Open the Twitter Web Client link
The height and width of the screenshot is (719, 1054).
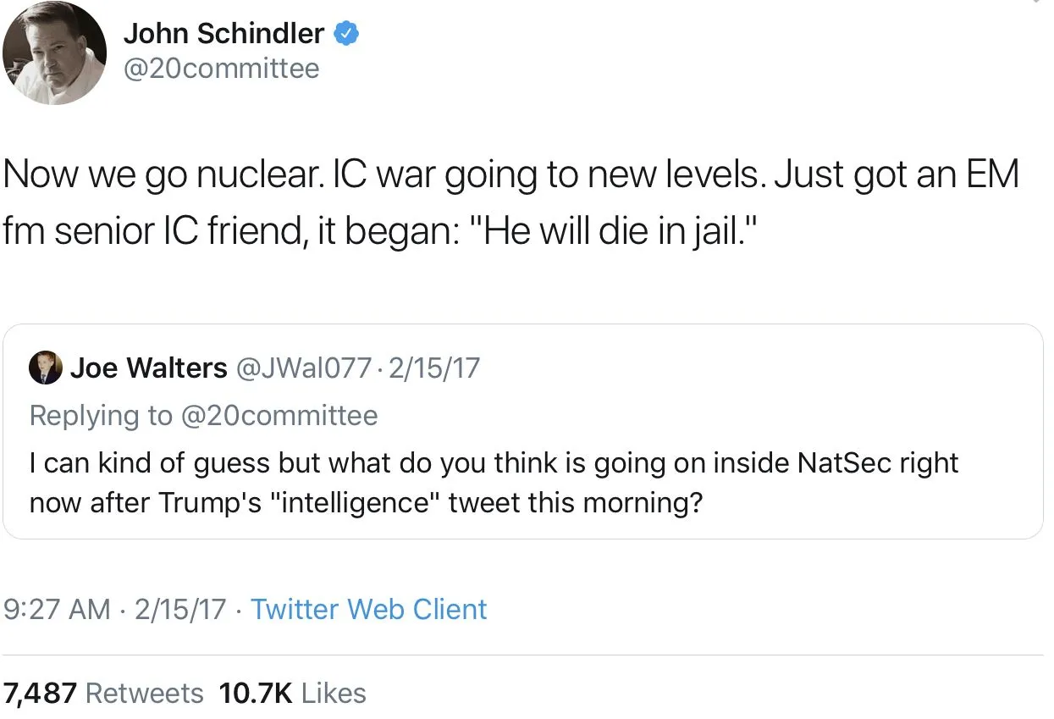pyautogui.click(x=368, y=609)
